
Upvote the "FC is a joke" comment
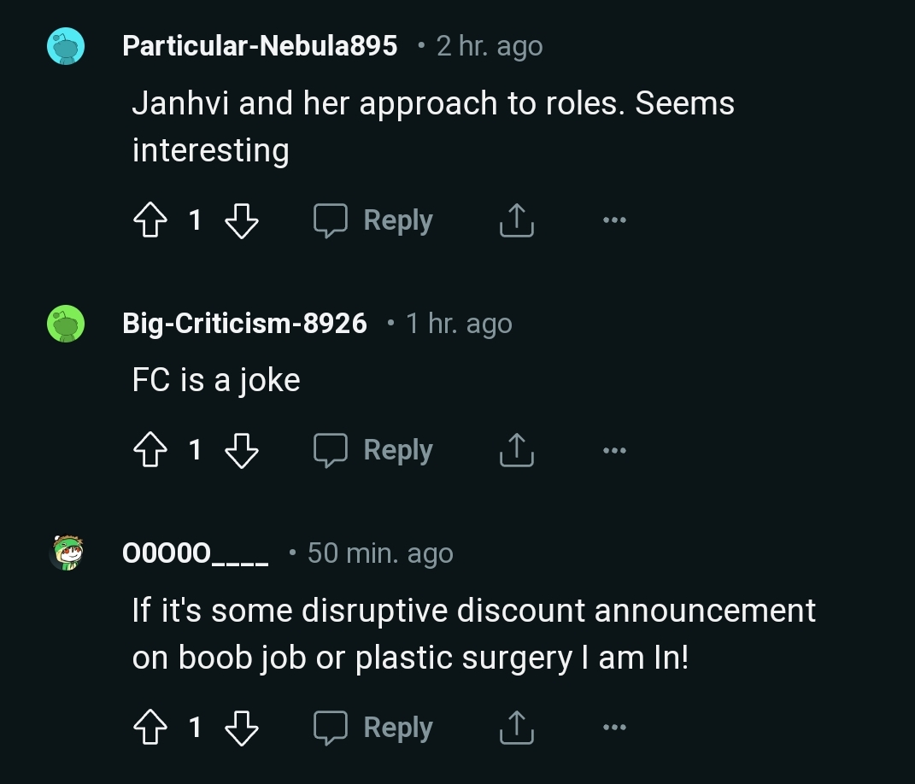pyautogui.click(x=151, y=450)
